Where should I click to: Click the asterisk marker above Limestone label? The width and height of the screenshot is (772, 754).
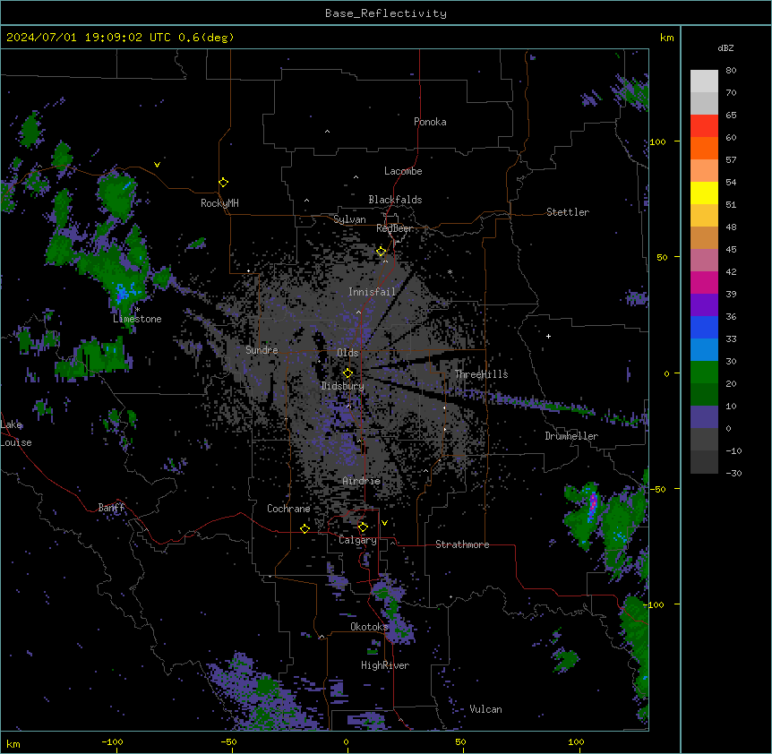[x=138, y=310]
